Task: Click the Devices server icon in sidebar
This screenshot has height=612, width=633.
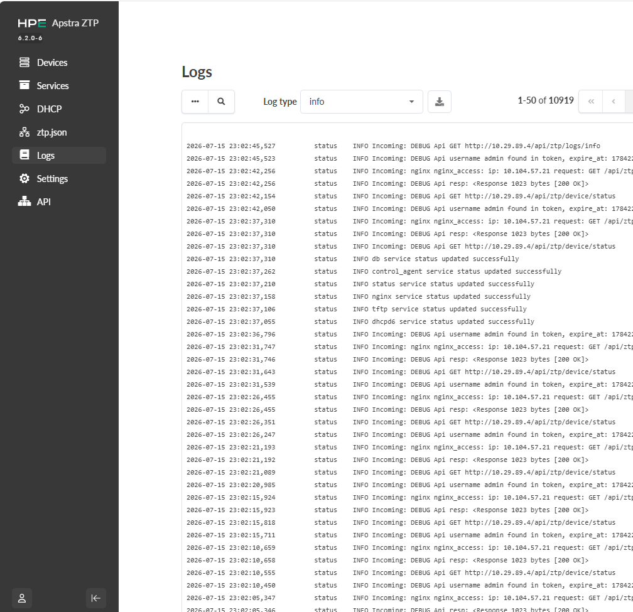Action: 24,62
